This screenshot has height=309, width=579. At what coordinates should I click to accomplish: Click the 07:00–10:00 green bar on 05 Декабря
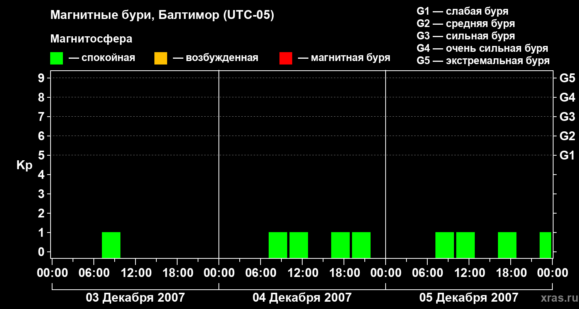coord(445,245)
